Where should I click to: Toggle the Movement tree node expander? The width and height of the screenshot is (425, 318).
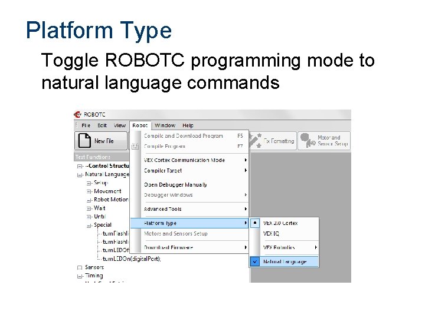[x=89, y=191]
